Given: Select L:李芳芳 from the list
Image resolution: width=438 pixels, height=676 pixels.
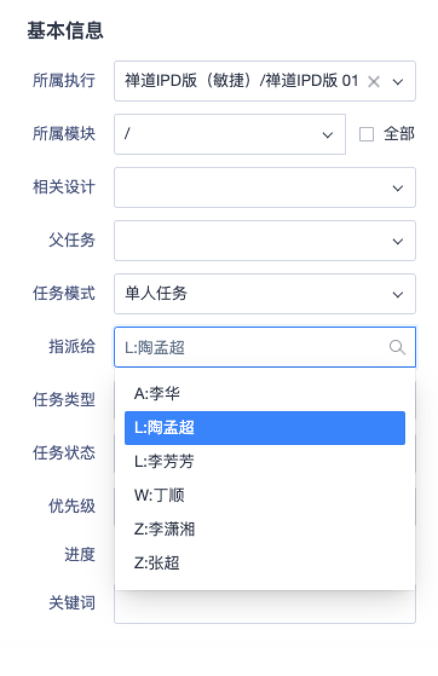Looking at the screenshot, I should (264, 461).
